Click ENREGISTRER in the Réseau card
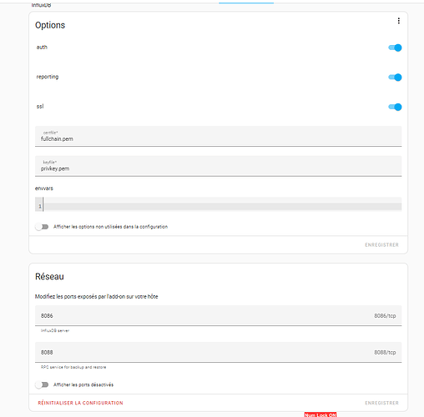This screenshot has width=424, height=417. pos(381,403)
